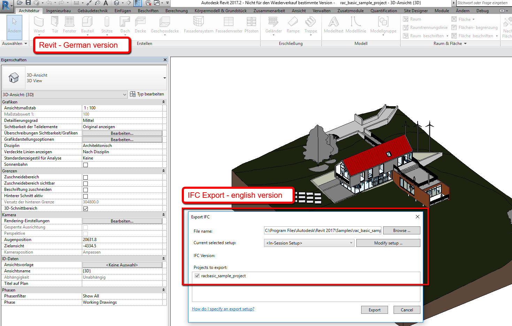The height and width of the screenshot is (326, 512).
Task: Toggle the Beschriftung zuschneiden checkbox
Action: coord(85,190)
